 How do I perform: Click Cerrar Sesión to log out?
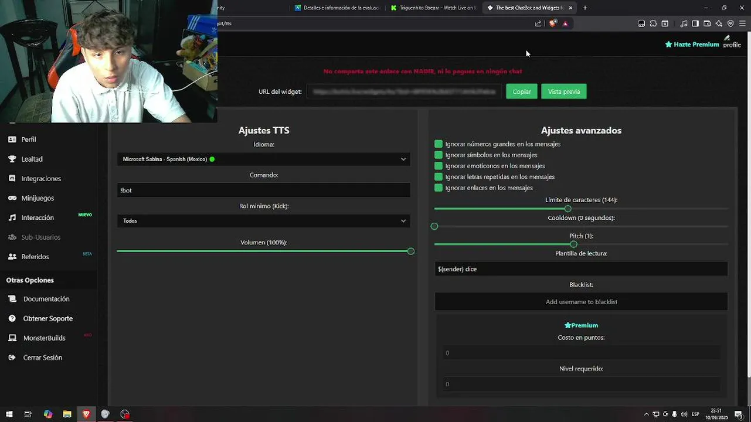click(42, 358)
